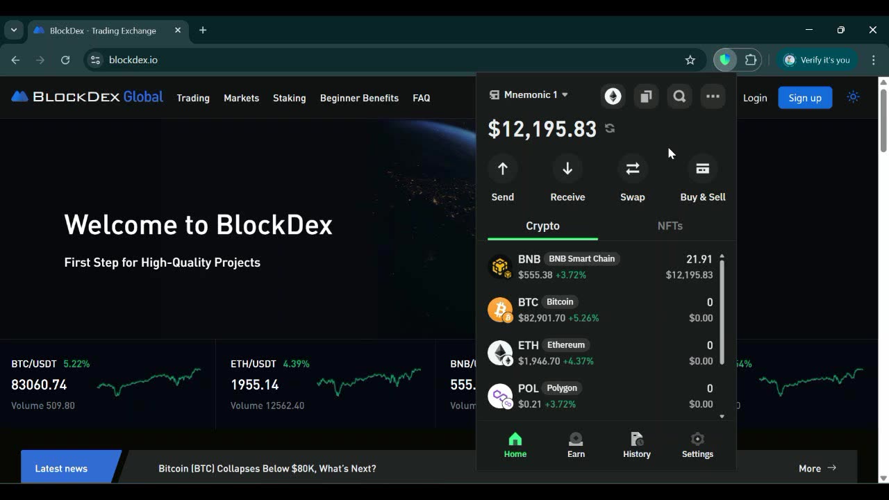Open wallet Settings tab

(697, 445)
